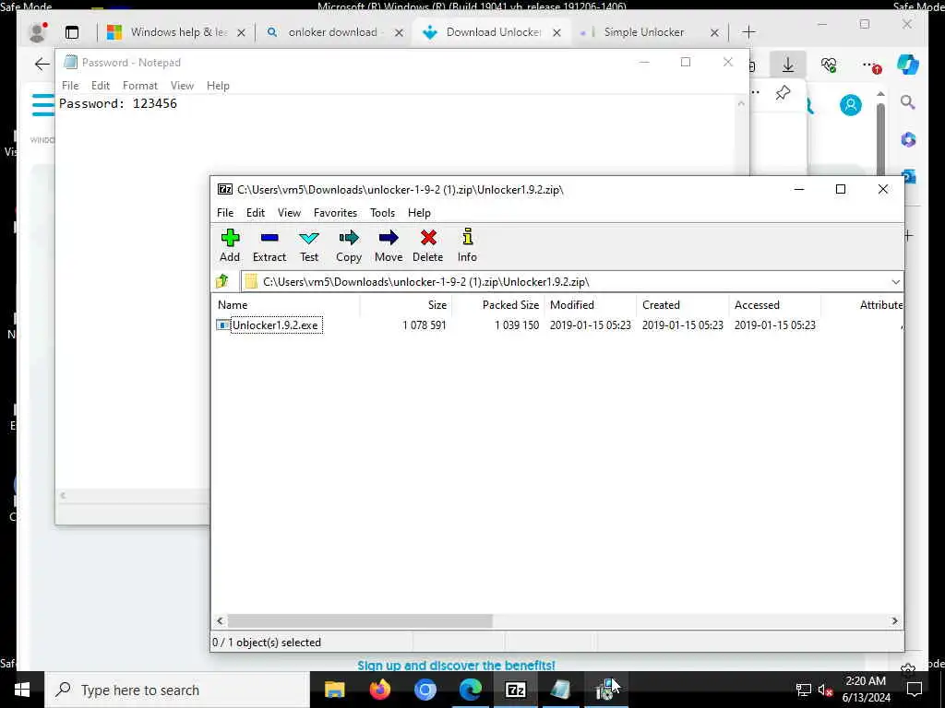Click left arrow of 7-Zip horizontal scrollbar
Screen dimensions: 945x708
pyautogui.click(x=220, y=620)
